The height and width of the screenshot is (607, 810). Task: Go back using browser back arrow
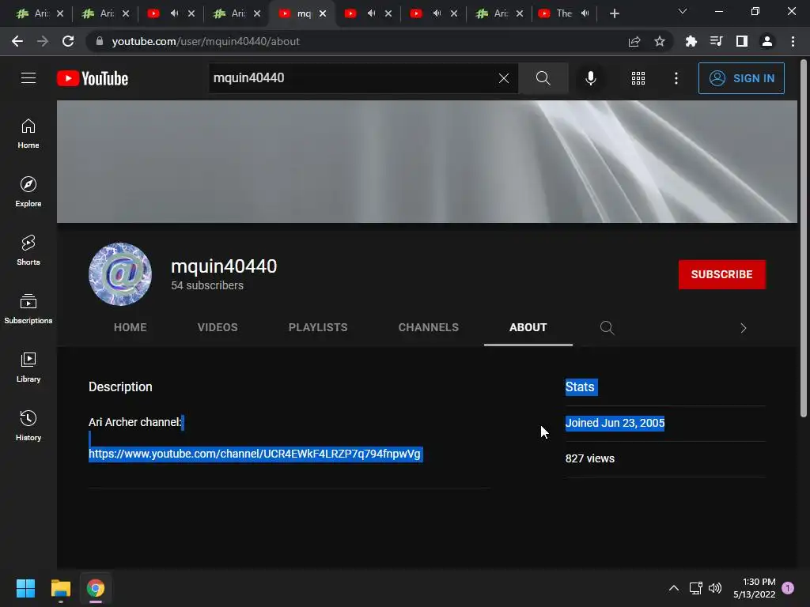(17, 41)
